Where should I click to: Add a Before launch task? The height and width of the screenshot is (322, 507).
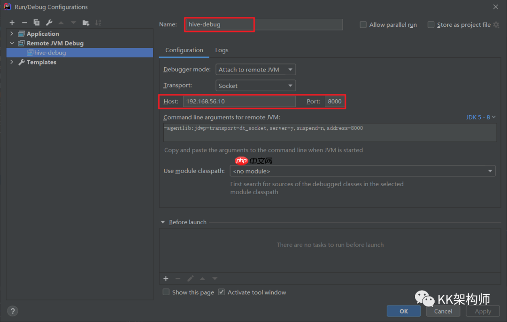(166, 279)
